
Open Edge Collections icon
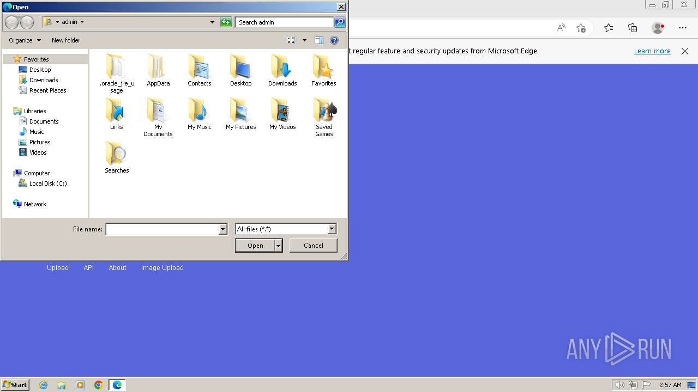633,28
